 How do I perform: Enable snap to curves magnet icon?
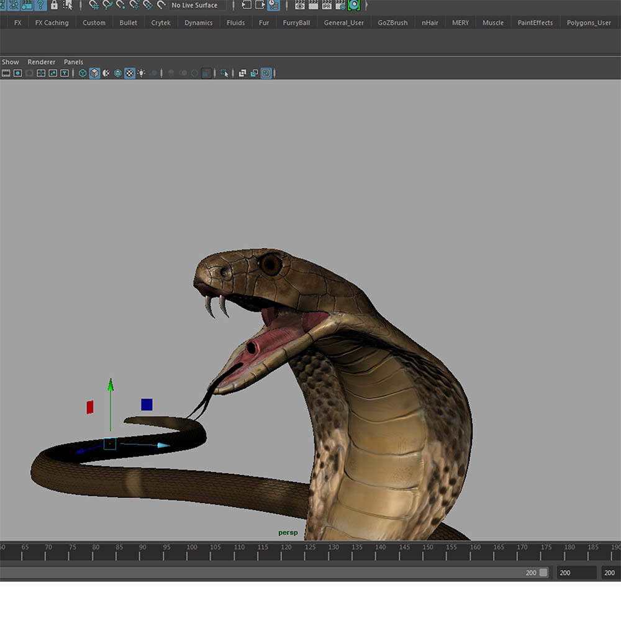[x=107, y=5]
